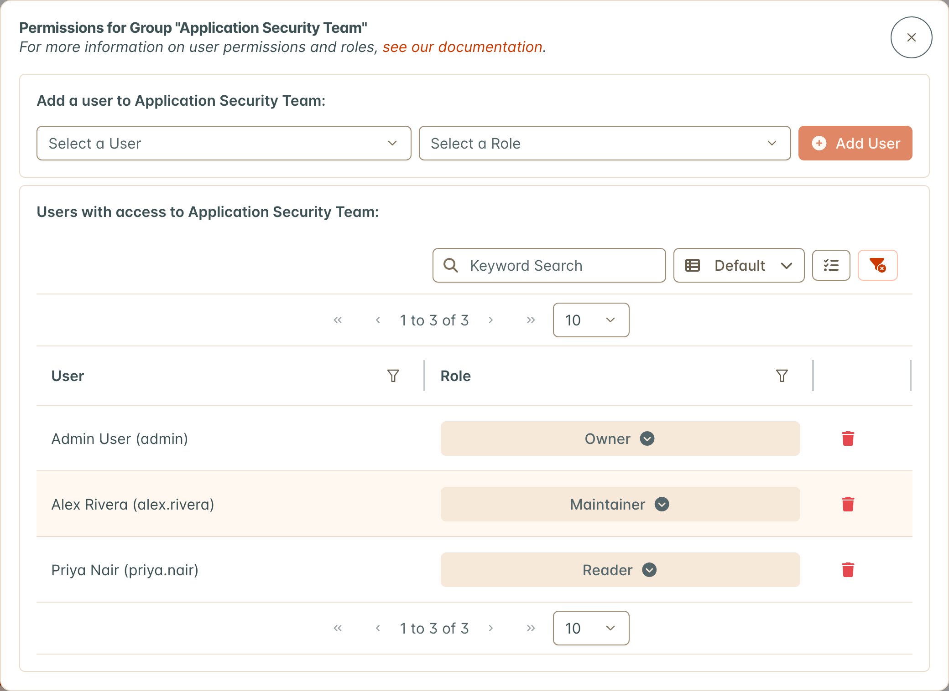Screen dimensions: 949x691
Task: Focus the Keyword Search field
Action: (549, 265)
